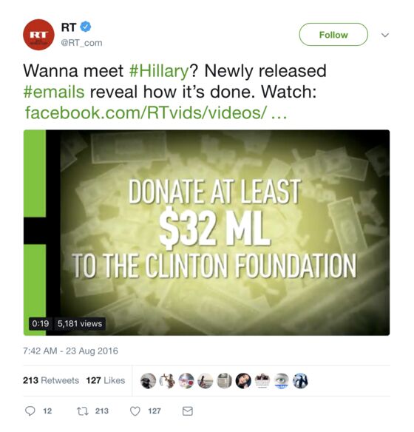The height and width of the screenshot is (432, 414).
Task: Click the reply speech bubble icon
Action: [x=30, y=411]
